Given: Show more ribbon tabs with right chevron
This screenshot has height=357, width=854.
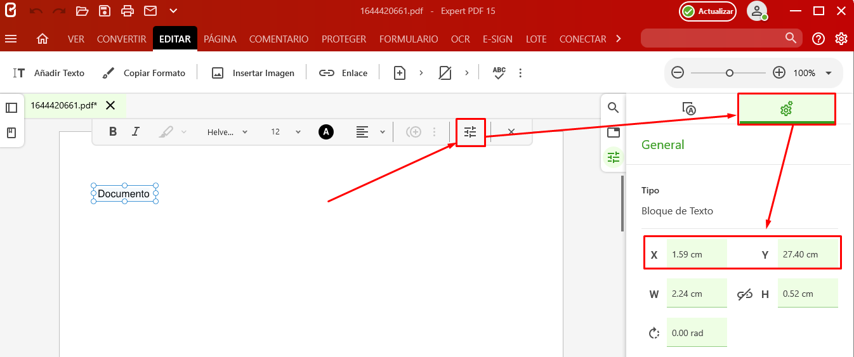Looking at the screenshot, I should click(x=619, y=39).
